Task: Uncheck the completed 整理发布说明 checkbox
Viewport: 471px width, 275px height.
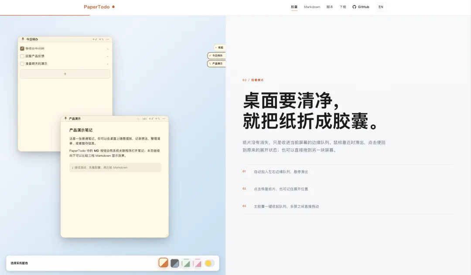Action: tap(22, 48)
